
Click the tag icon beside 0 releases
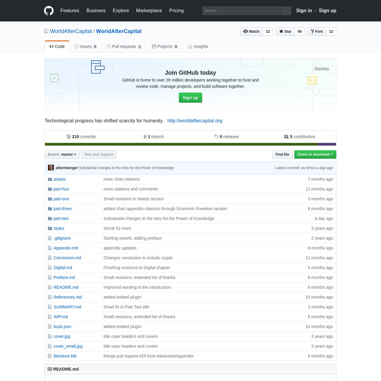(217, 137)
